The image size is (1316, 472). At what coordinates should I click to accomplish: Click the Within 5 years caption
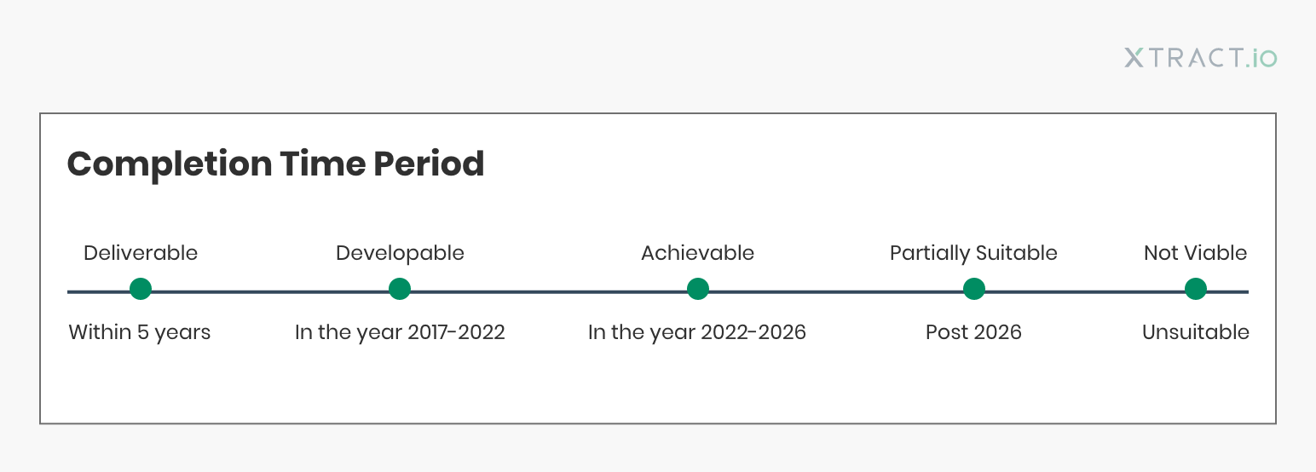[x=140, y=332]
